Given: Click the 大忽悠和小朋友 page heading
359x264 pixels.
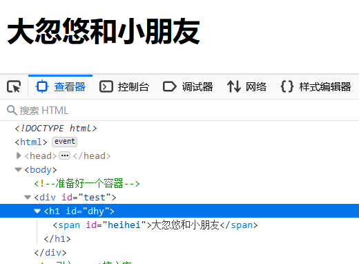Looking at the screenshot, I should coord(104,31).
